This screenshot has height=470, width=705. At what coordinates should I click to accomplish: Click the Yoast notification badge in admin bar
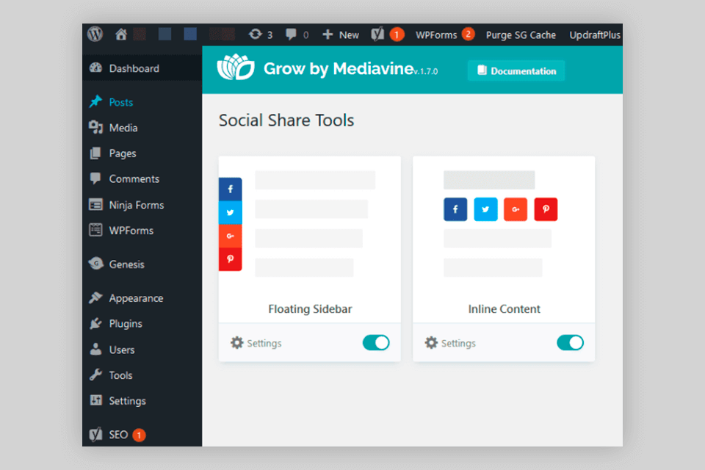click(x=397, y=35)
